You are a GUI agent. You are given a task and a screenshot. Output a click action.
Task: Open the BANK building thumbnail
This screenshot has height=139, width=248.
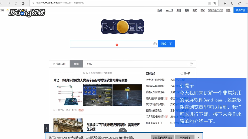68,126
